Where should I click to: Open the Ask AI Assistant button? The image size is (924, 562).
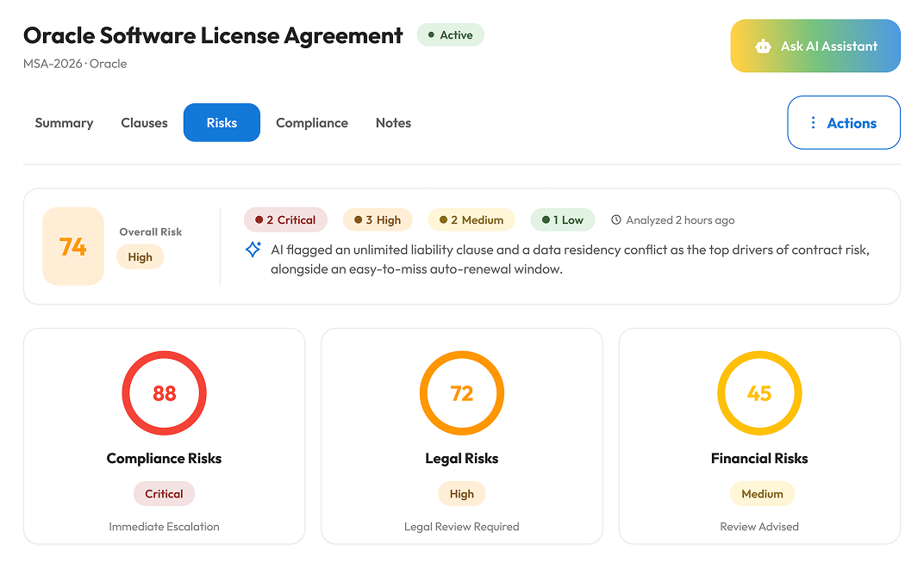click(x=815, y=46)
